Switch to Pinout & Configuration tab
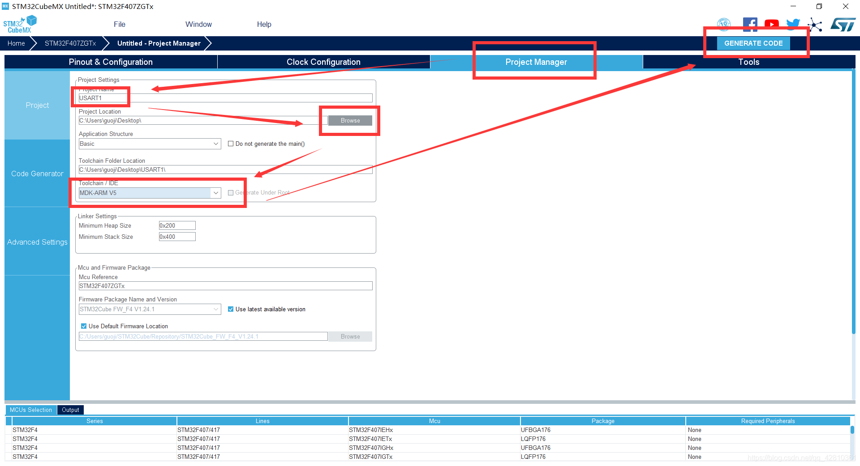 pos(111,62)
